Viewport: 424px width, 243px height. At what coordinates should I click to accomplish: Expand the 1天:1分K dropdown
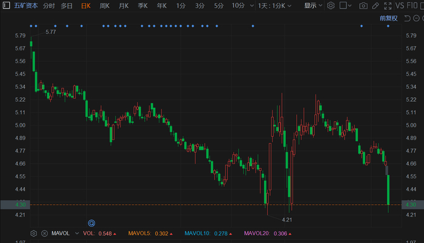(x=274, y=5)
